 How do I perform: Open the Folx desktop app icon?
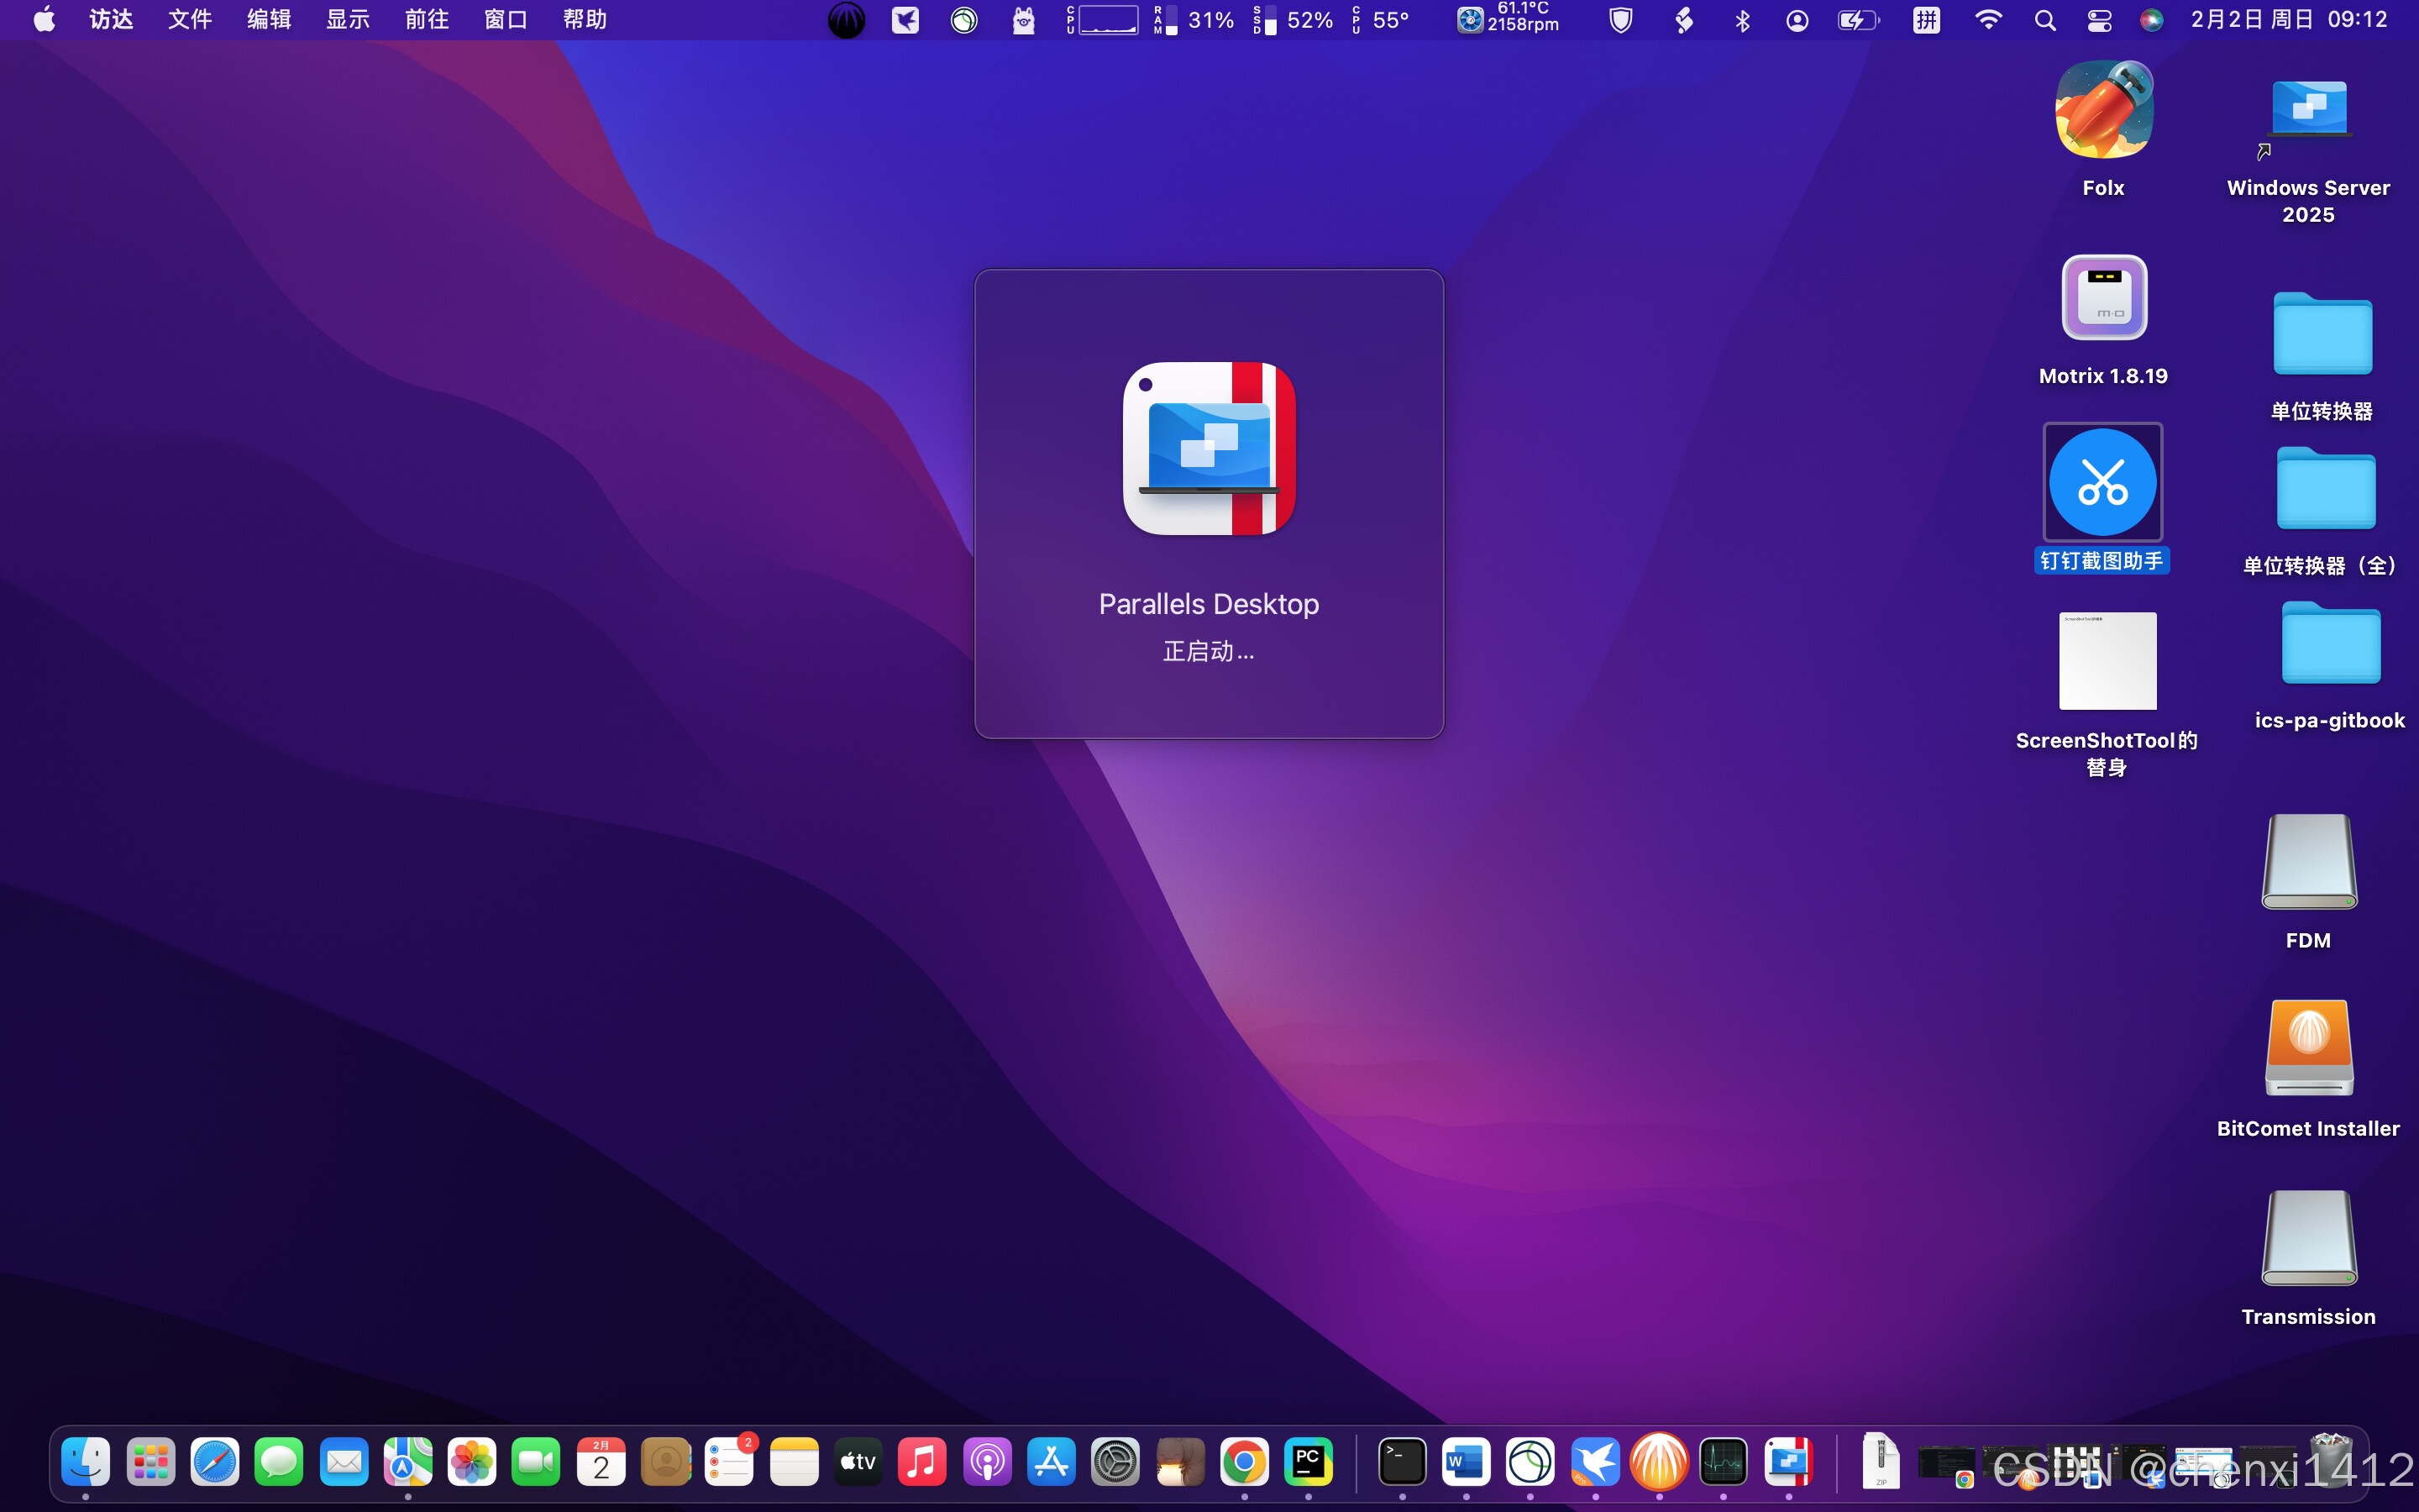tap(2103, 110)
